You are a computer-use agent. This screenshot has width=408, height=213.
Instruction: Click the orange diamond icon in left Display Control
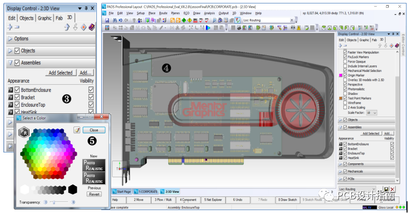point(84,27)
